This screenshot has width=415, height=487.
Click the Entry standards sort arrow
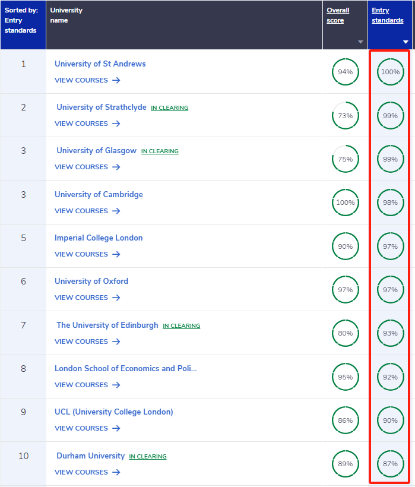(x=406, y=42)
